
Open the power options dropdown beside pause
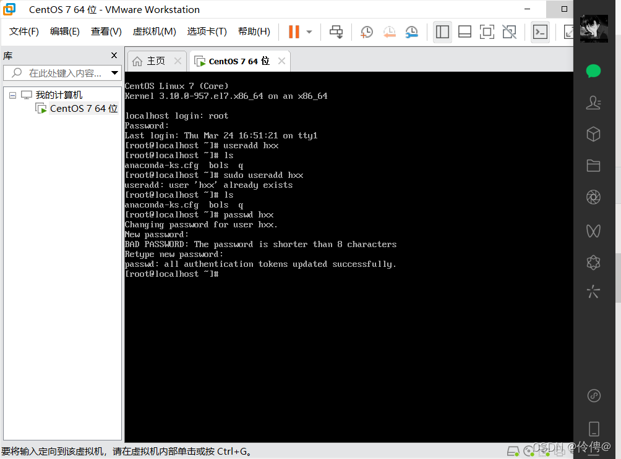point(309,32)
